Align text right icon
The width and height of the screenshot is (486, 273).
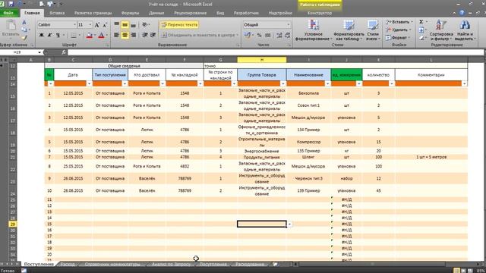(x=134, y=36)
